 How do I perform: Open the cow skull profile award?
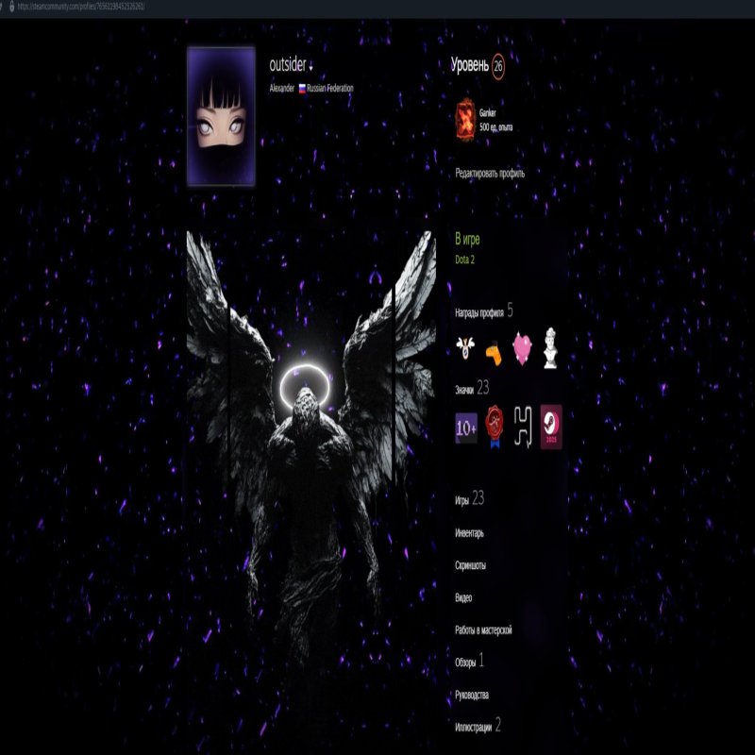[465, 349]
